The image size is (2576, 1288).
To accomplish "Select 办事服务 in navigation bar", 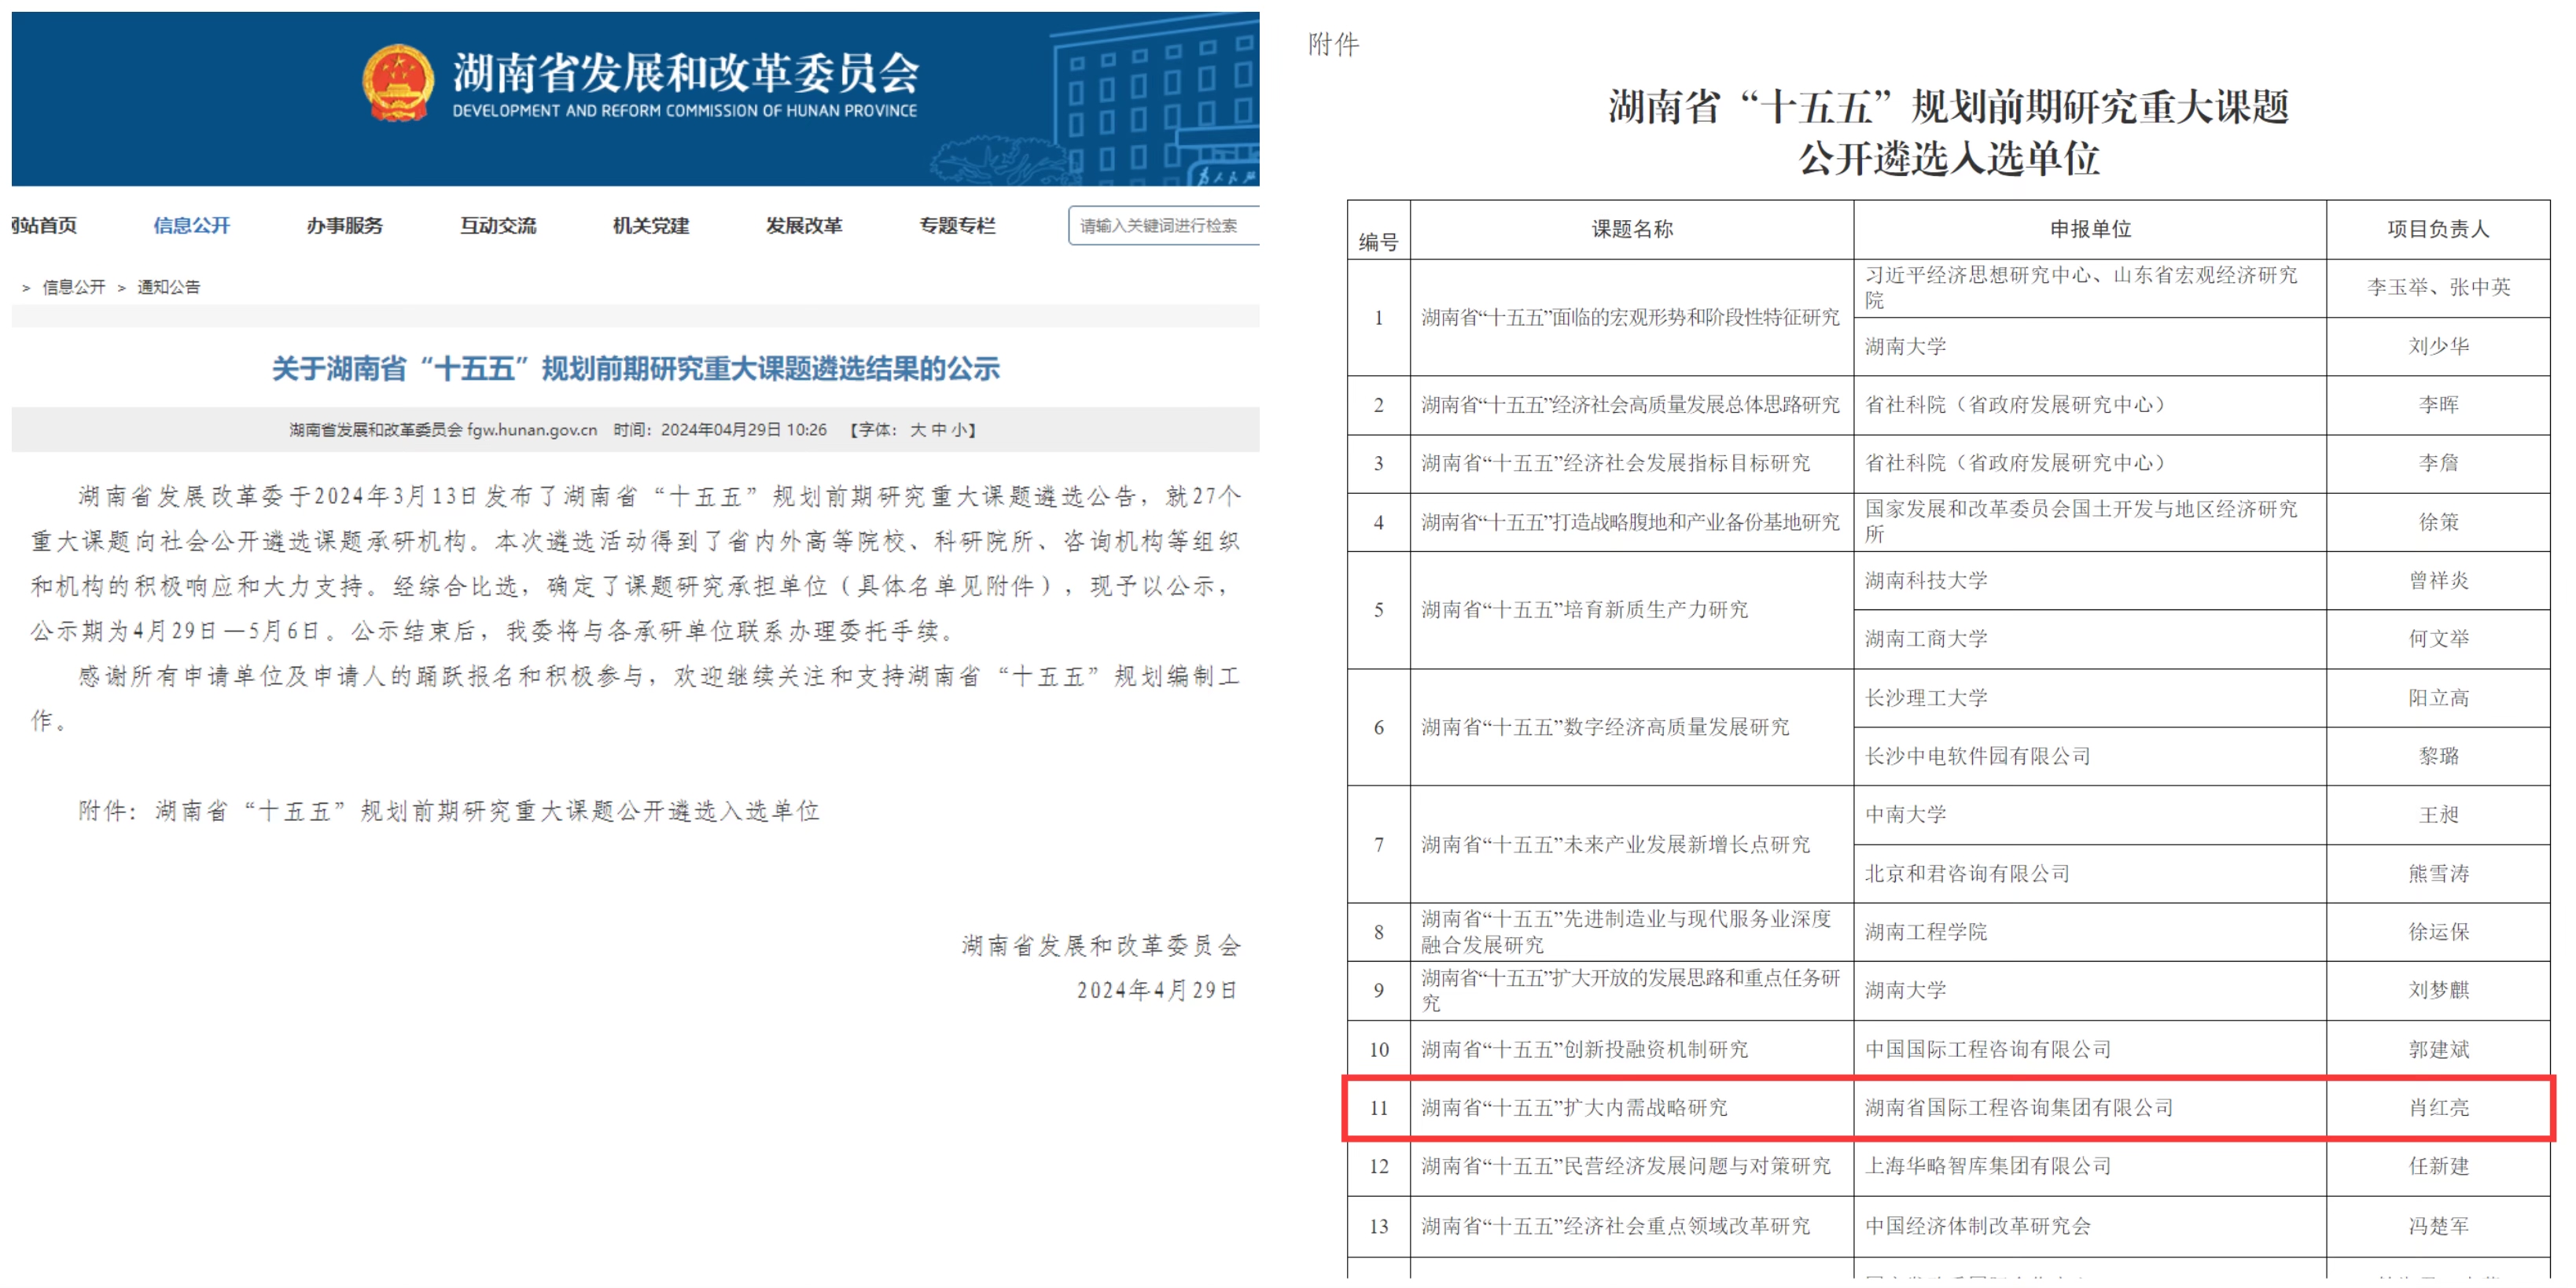I will tap(344, 226).
